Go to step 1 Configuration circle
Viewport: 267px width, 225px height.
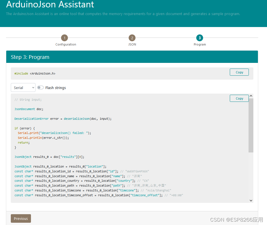click(x=64, y=38)
